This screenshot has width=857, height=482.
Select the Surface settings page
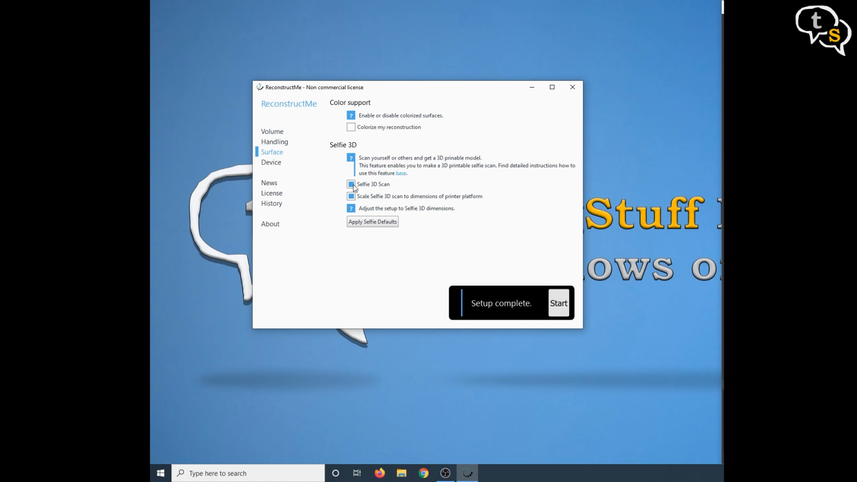[x=272, y=152]
